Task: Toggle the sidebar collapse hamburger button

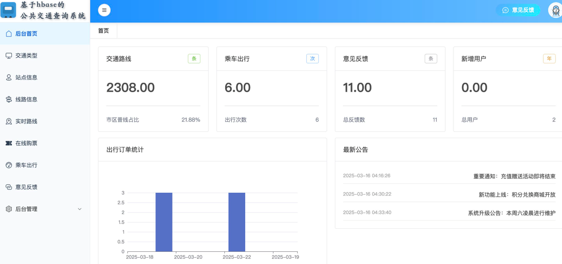Action: pos(104,10)
